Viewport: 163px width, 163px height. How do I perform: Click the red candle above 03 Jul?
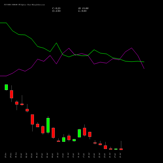click(x=32, y=119)
